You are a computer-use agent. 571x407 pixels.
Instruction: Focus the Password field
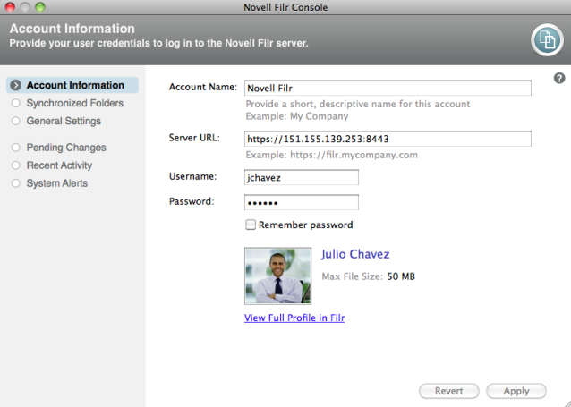tap(302, 202)
